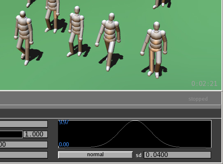
Task: Select the input field showing 1.000
Action: coord(35,134)
